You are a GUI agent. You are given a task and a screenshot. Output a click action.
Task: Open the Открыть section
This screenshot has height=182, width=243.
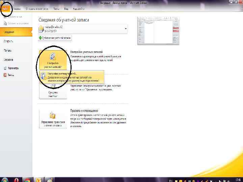tap(8, 41)
